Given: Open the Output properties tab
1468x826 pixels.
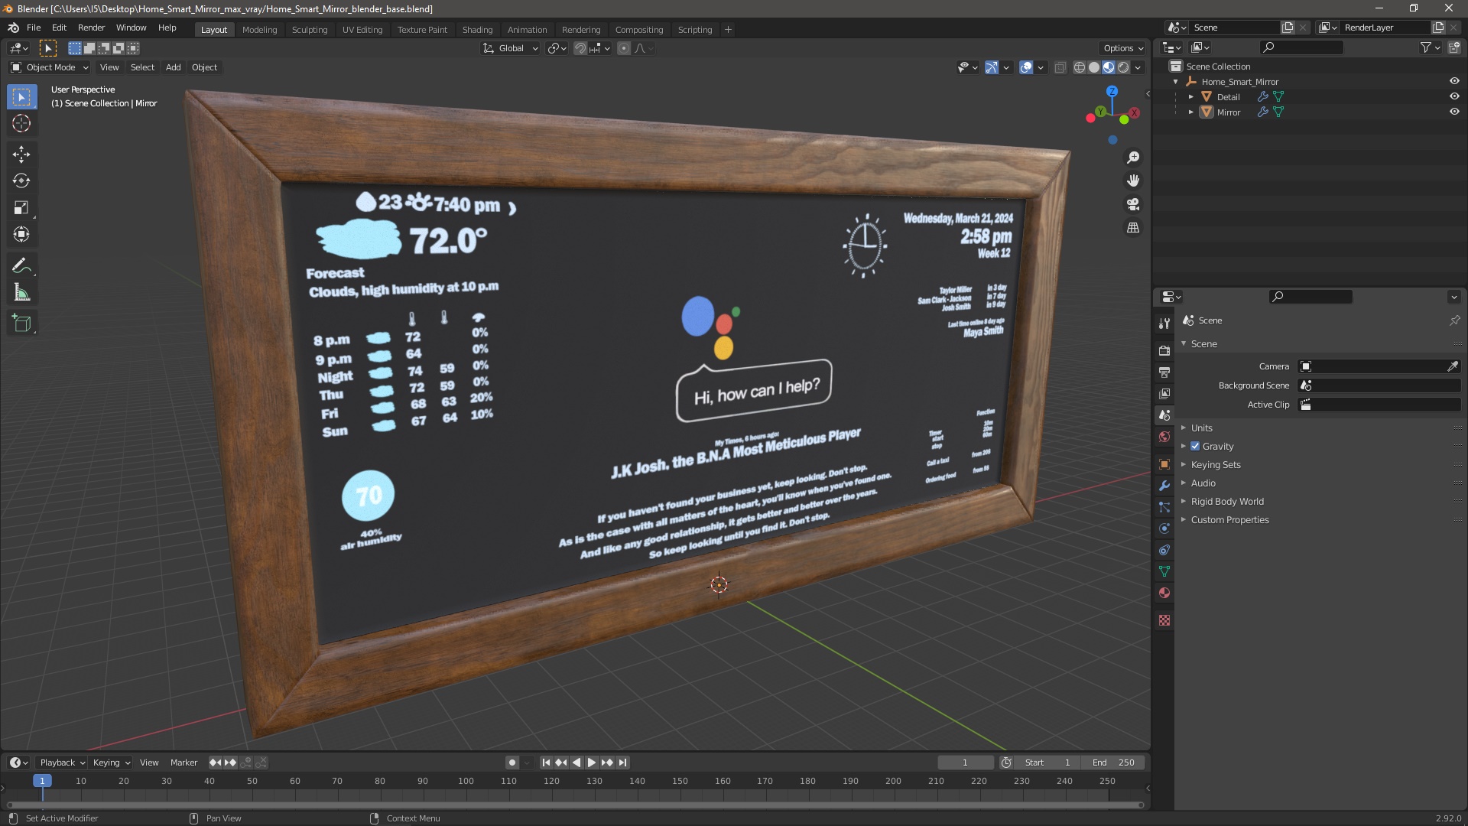Looking at the screenshot, I should coord(1164,372).
